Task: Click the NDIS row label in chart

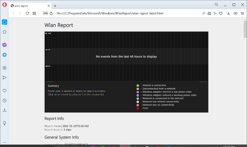Action: click(x=48, y=66)
